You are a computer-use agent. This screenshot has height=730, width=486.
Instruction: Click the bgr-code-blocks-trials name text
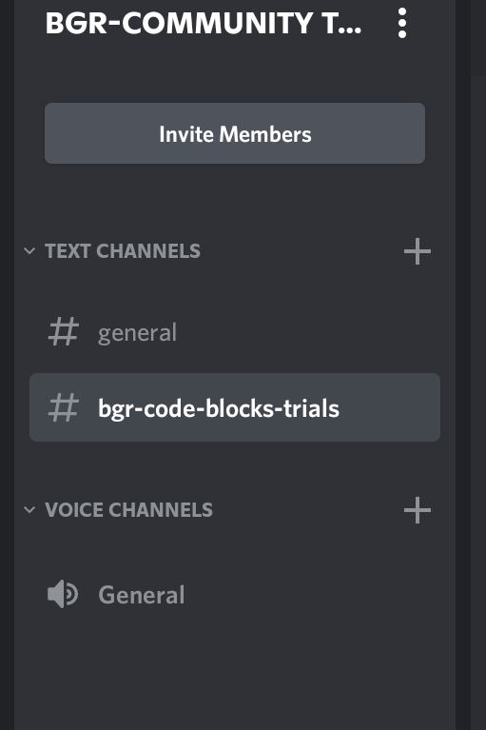coord(219,408)
